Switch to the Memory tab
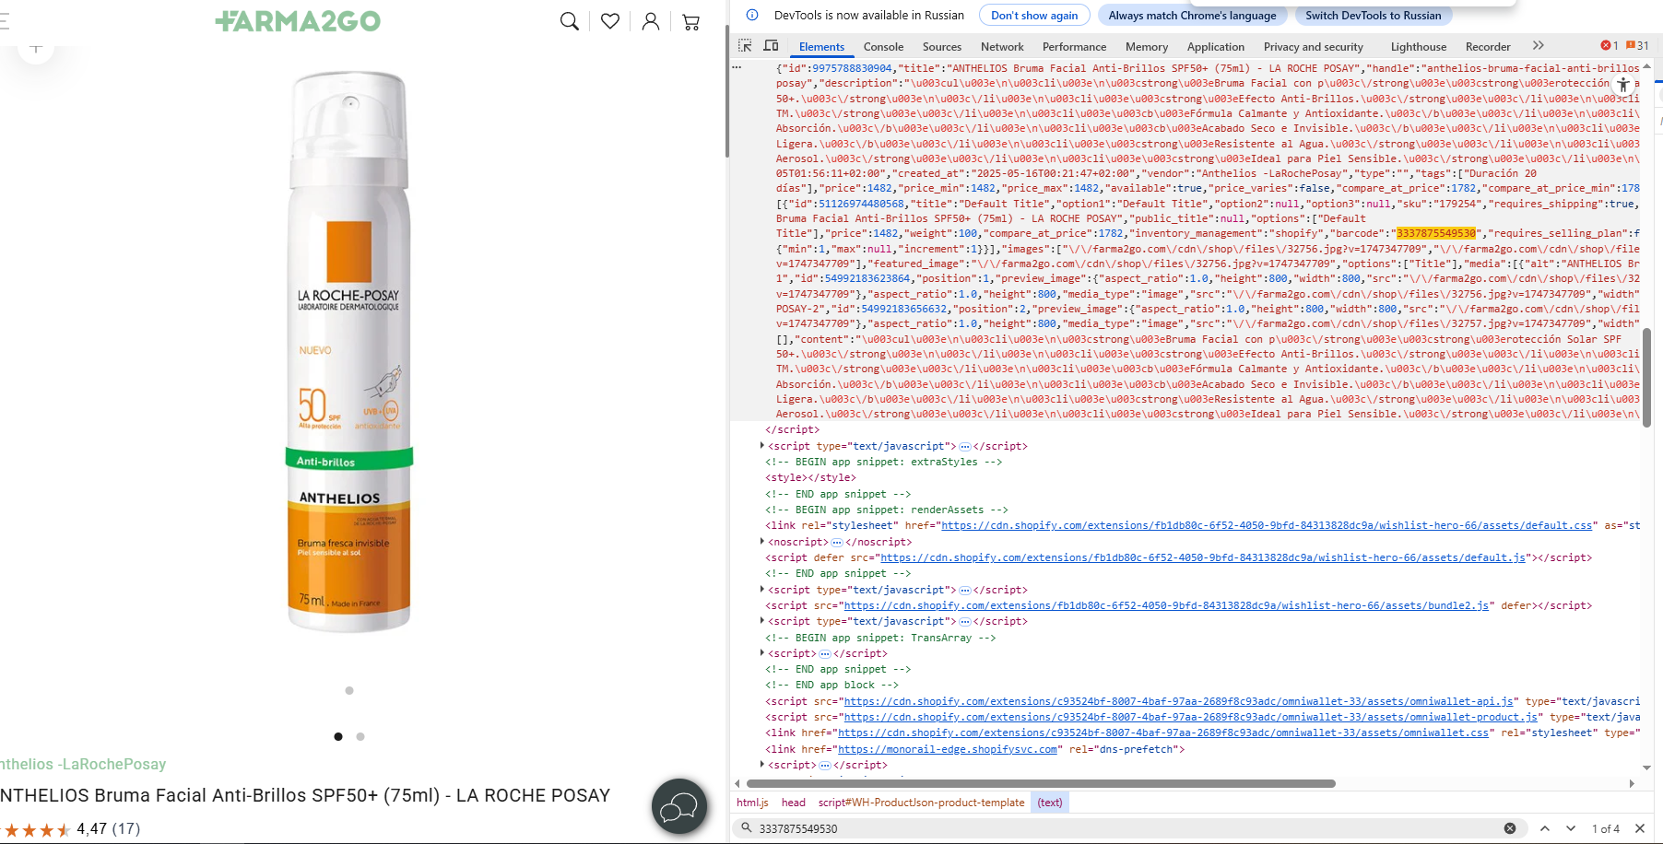 pos(1147,47)
